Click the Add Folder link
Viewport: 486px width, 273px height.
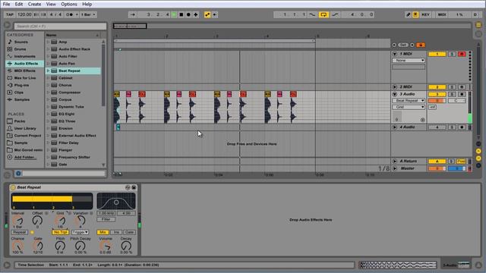tap(25, 157)
